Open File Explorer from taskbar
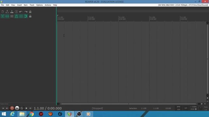Viewport: 209px width, 117px height. pos(22,114)
